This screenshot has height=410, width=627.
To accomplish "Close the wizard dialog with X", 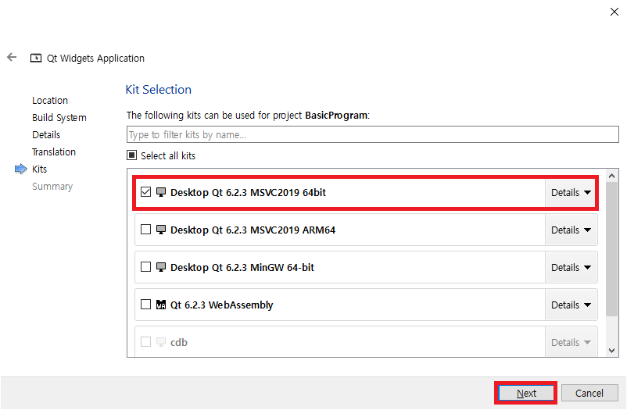I will click(x=614, y=12).
